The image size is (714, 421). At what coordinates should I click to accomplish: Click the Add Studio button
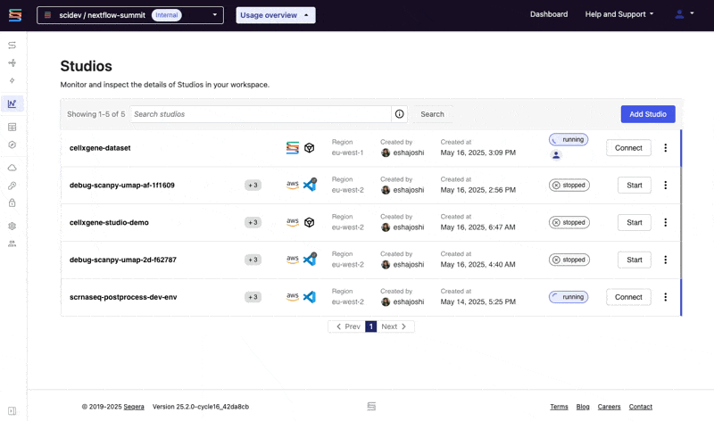647,114
